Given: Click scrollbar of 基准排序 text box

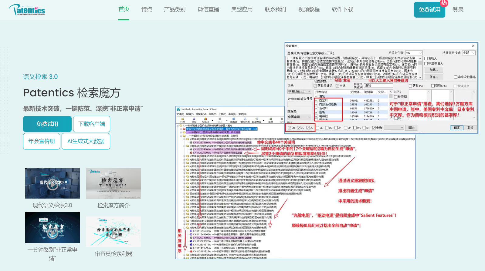Looking at the screenshot, I should click(x=420, y=68).
